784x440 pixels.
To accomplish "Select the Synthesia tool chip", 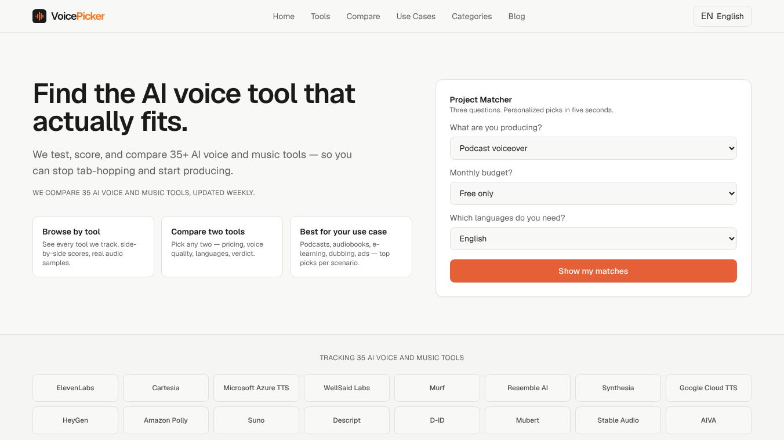I will 618,388.
